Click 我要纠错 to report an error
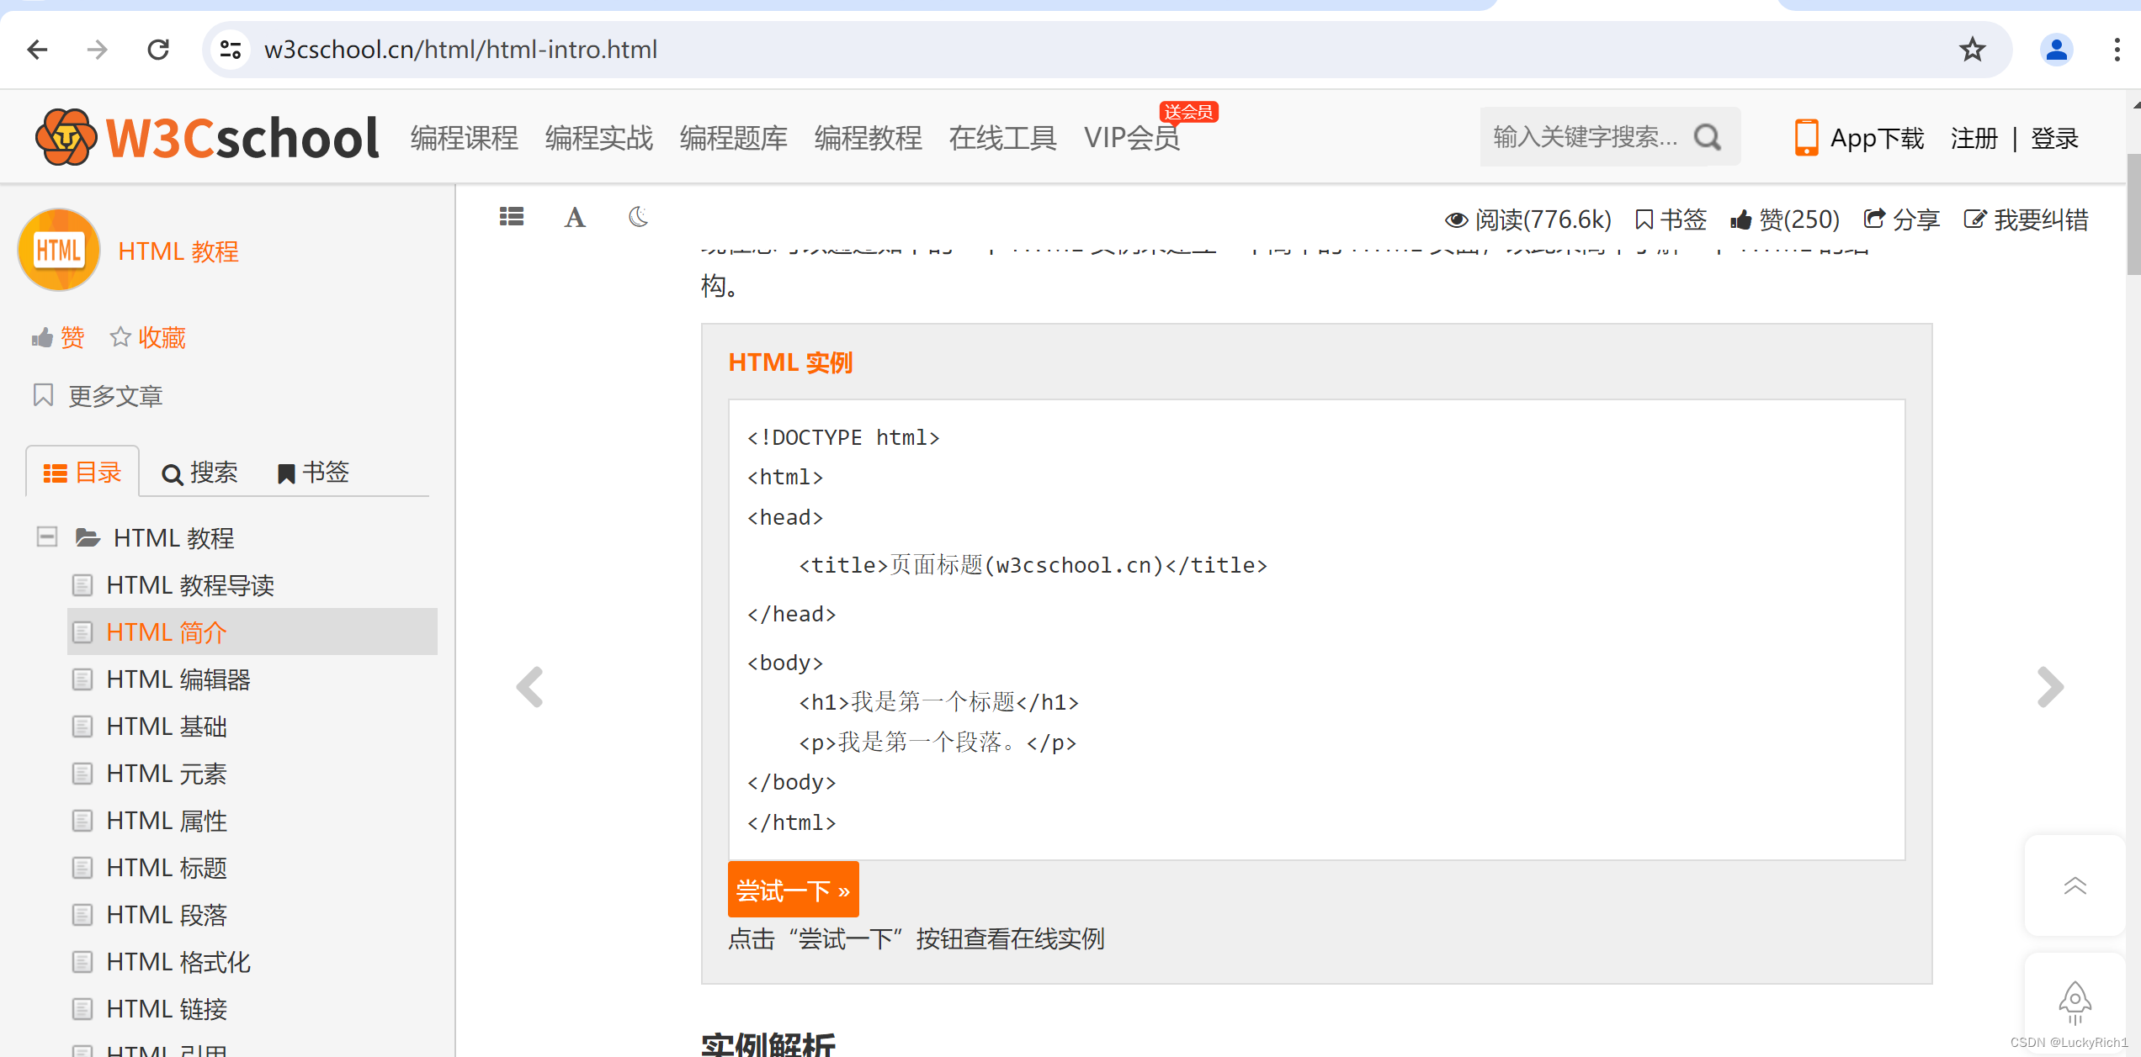This screenshot has height=1057, width=2141. coord(2027,219)
